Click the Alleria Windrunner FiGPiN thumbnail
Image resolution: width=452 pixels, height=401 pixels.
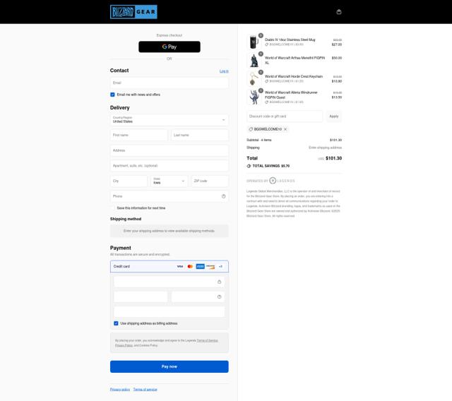[254, 97]
